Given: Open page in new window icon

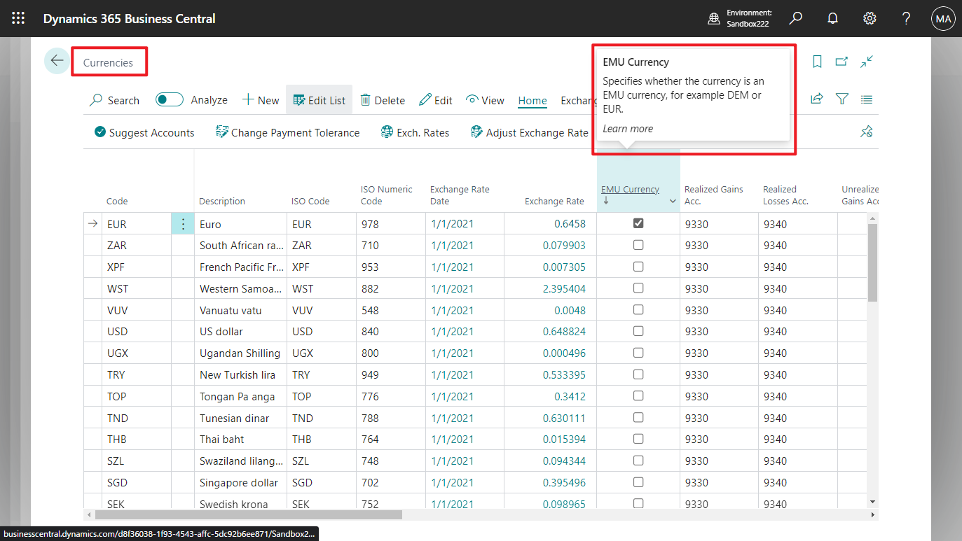Looking at the screenshot, I should pyautogui.click(x=841, y=62).
